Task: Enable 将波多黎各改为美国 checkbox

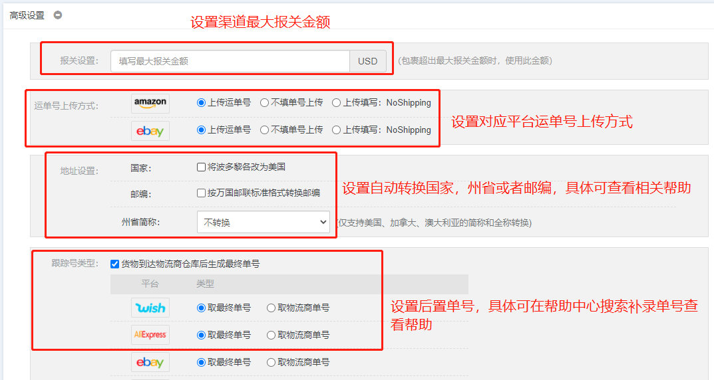Action: point(202,167)
